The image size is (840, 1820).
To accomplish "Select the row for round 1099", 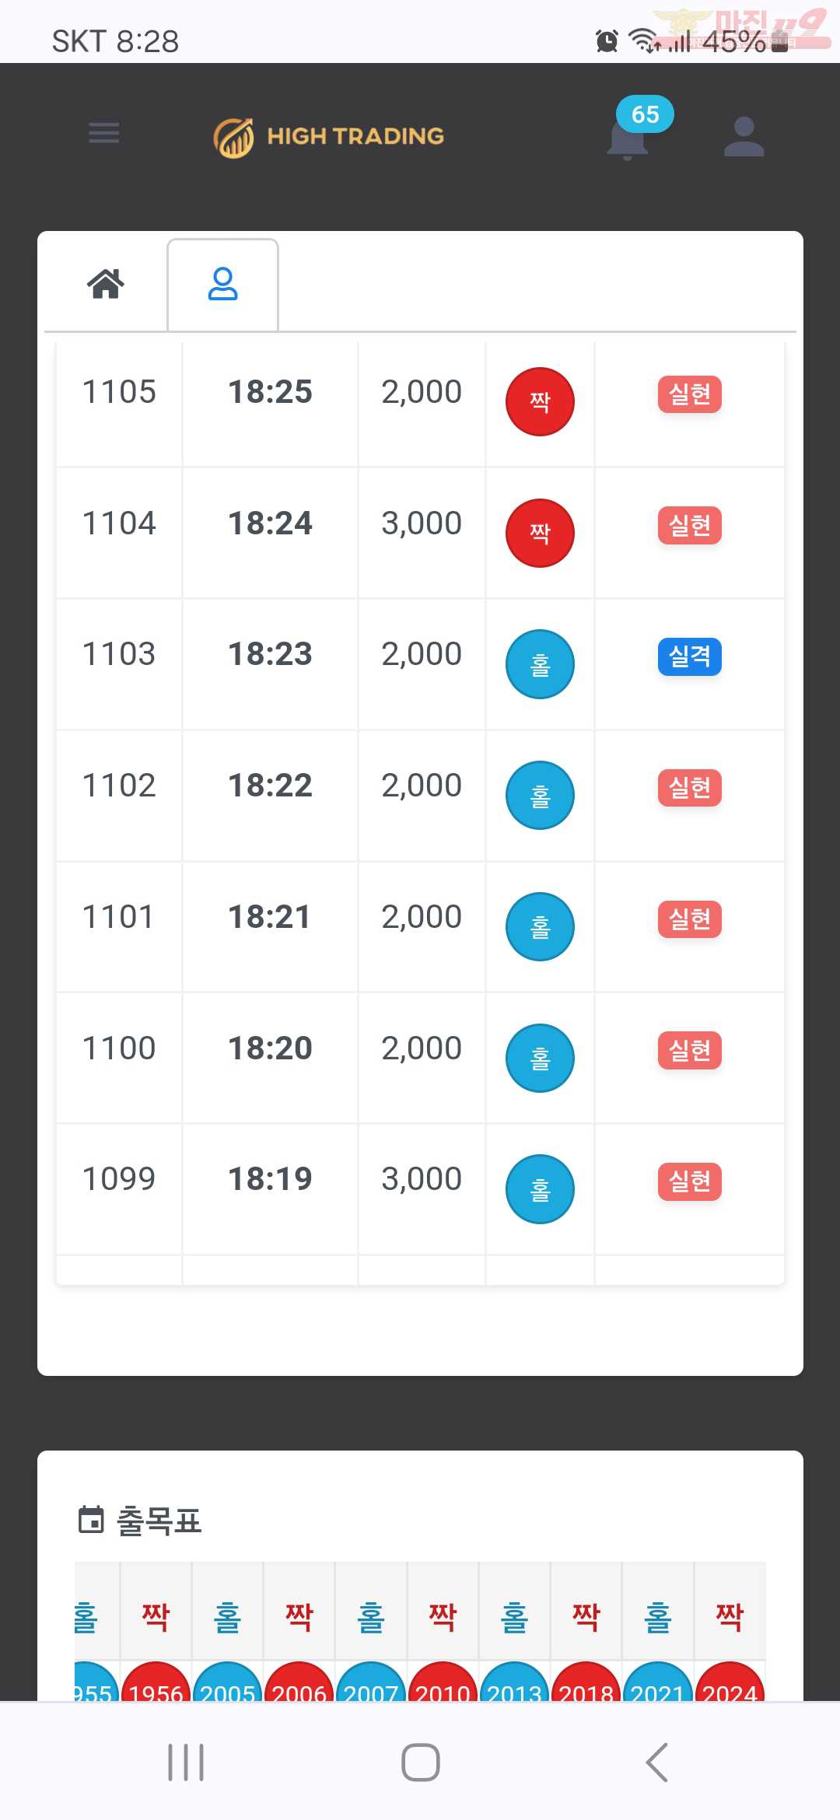I will click(420, 1189).
